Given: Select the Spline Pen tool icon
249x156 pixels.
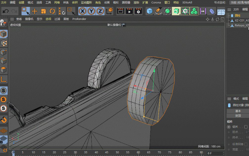Looking at the screenshot, I should pos(158,11).
